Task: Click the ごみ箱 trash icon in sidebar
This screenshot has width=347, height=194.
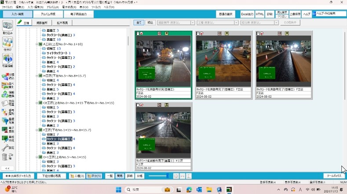Action: (6, 157)
